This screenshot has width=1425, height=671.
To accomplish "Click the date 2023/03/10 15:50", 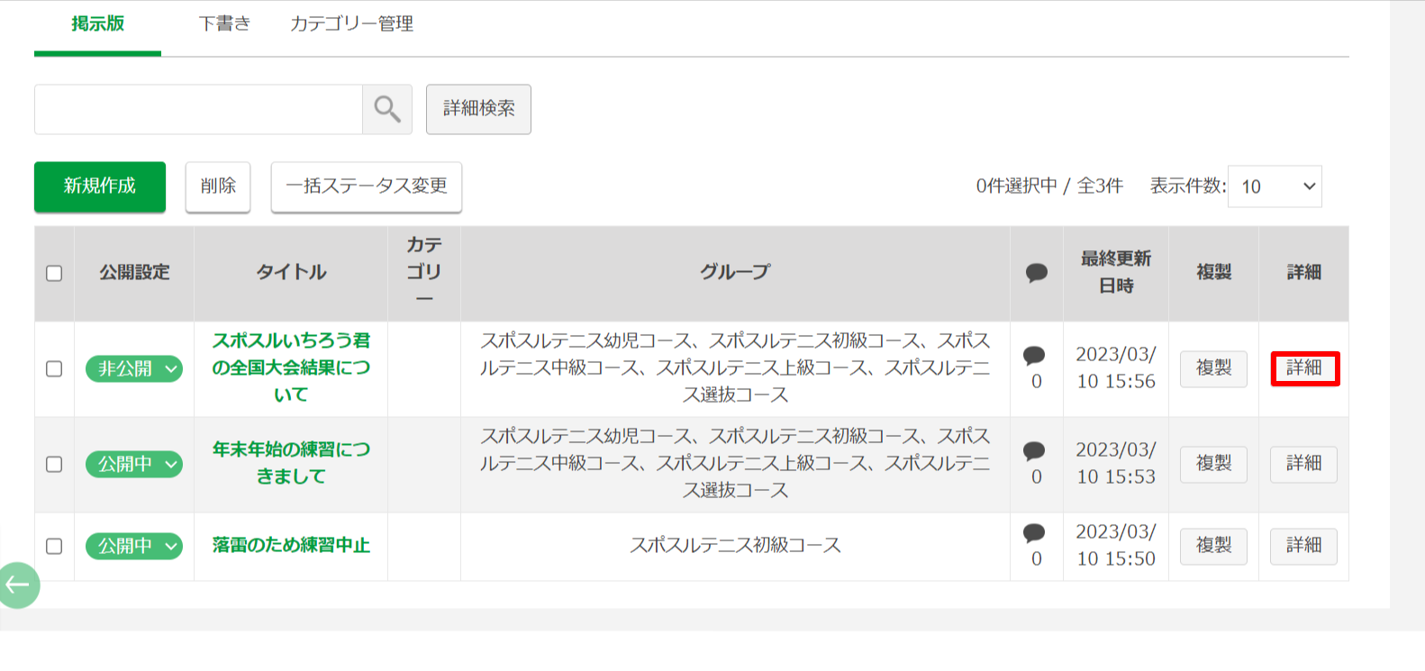I will (1116, 545).
